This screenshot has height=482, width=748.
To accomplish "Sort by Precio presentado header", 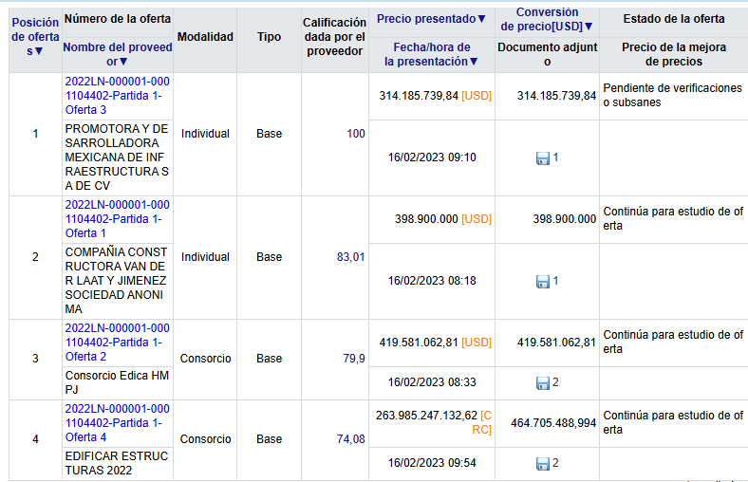I will 431,19.
